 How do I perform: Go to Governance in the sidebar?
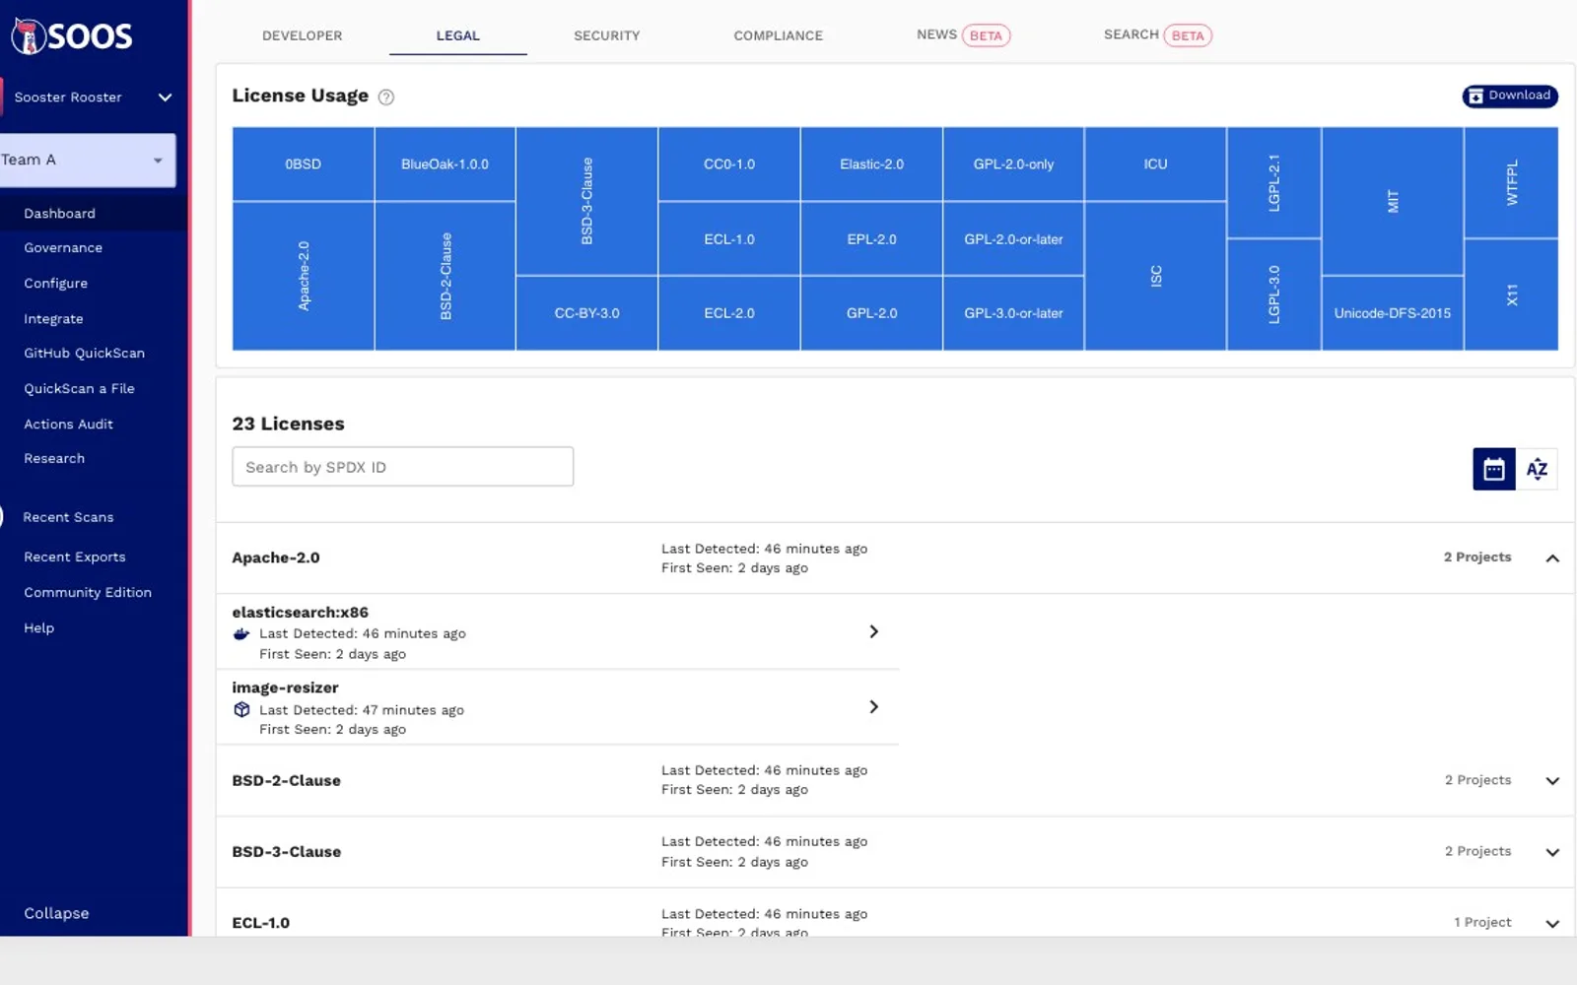(63, 248)
